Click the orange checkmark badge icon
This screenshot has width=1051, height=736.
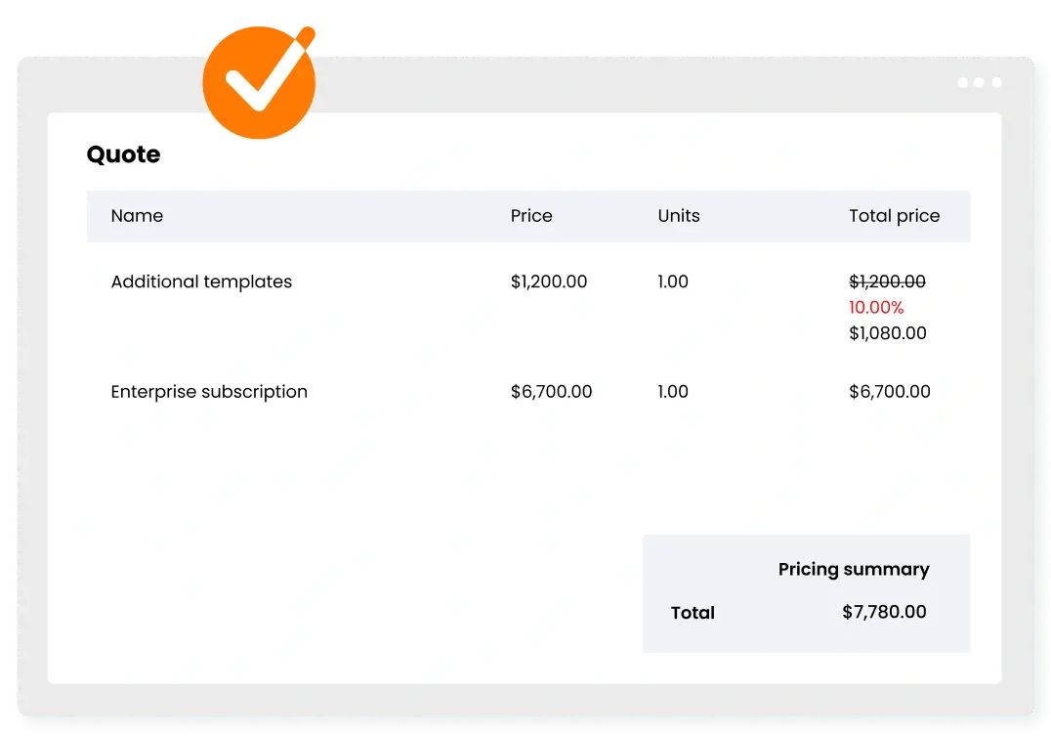click(x=259, y=82)
